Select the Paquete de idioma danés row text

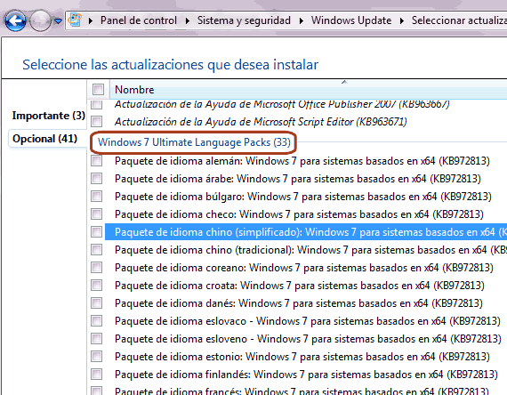[299, 303]
